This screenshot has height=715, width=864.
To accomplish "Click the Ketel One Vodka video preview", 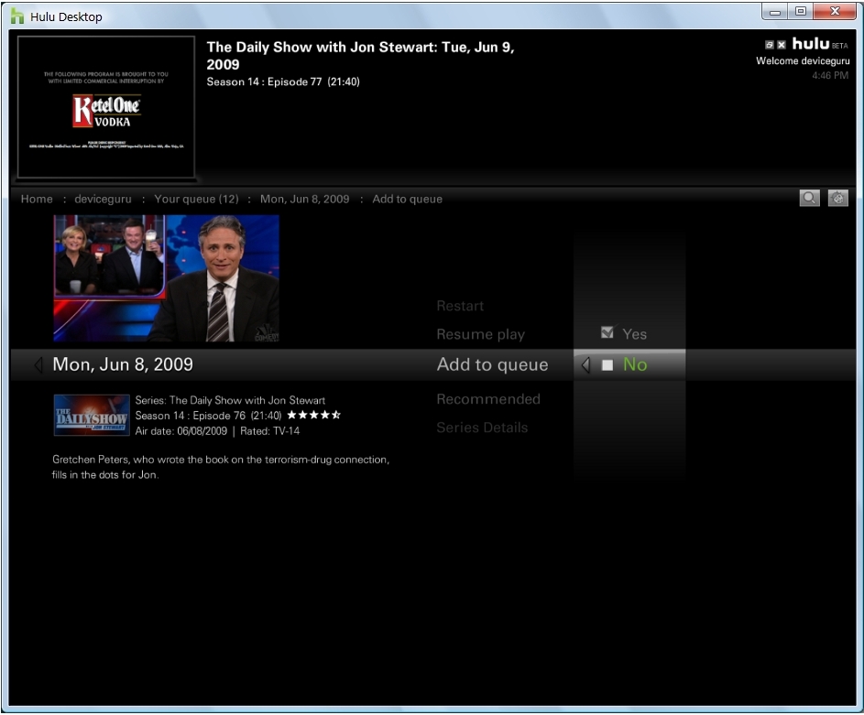I will [x=106, y=107].
